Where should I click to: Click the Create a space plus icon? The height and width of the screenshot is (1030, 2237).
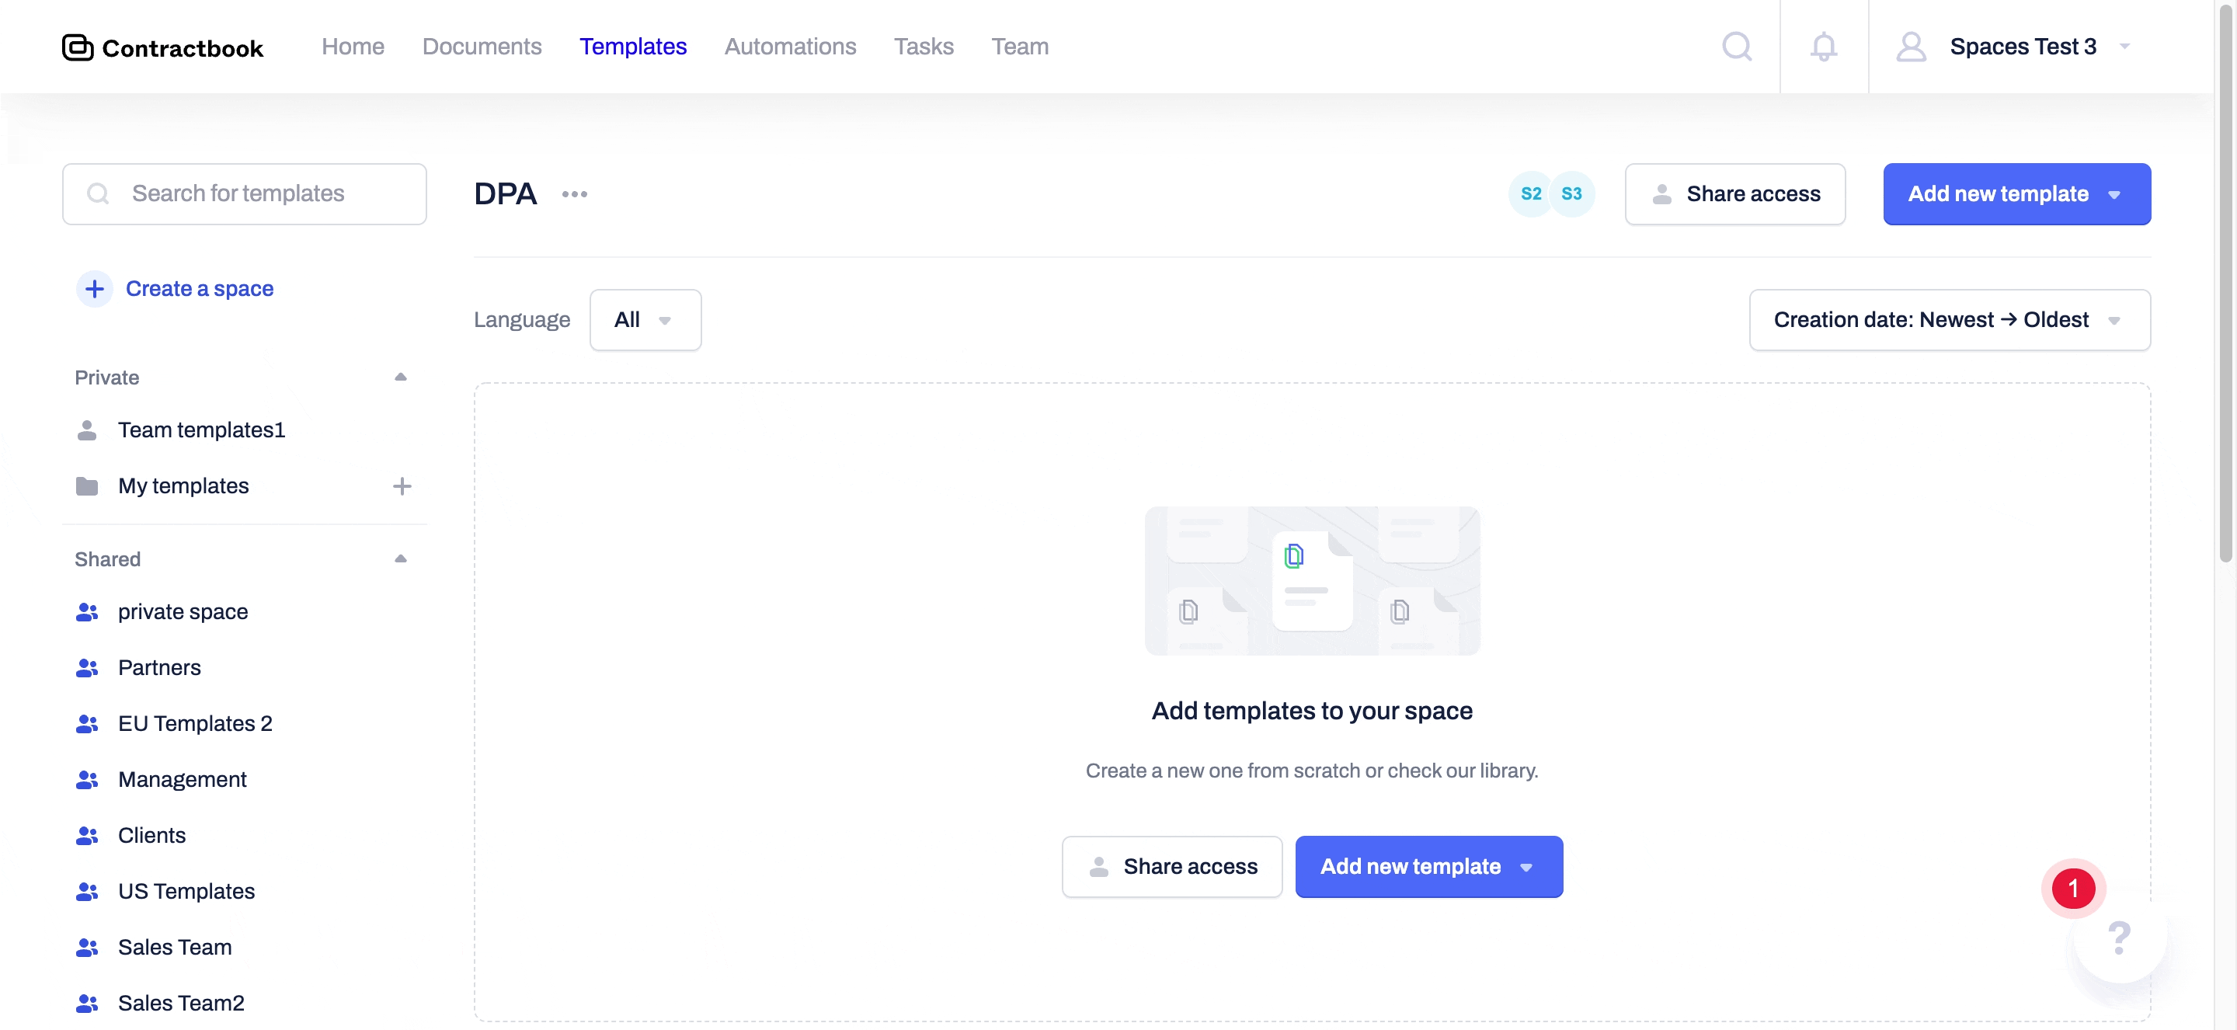pyautogui.click(x=95, y=288)
